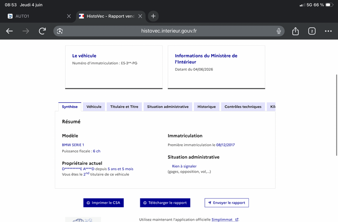Click the Rien à signaler status

[184, 166]
